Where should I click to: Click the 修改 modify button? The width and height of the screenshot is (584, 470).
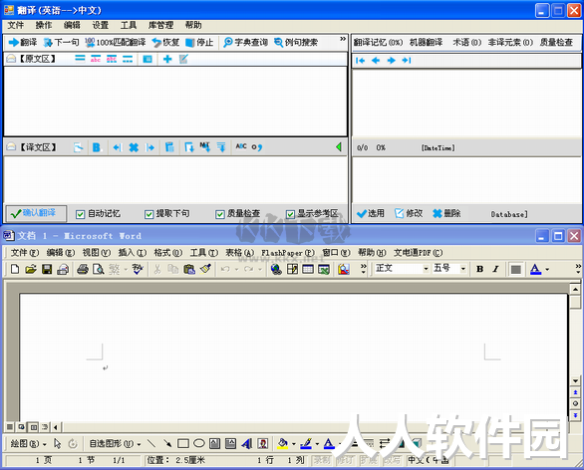[x=409, y=213]
